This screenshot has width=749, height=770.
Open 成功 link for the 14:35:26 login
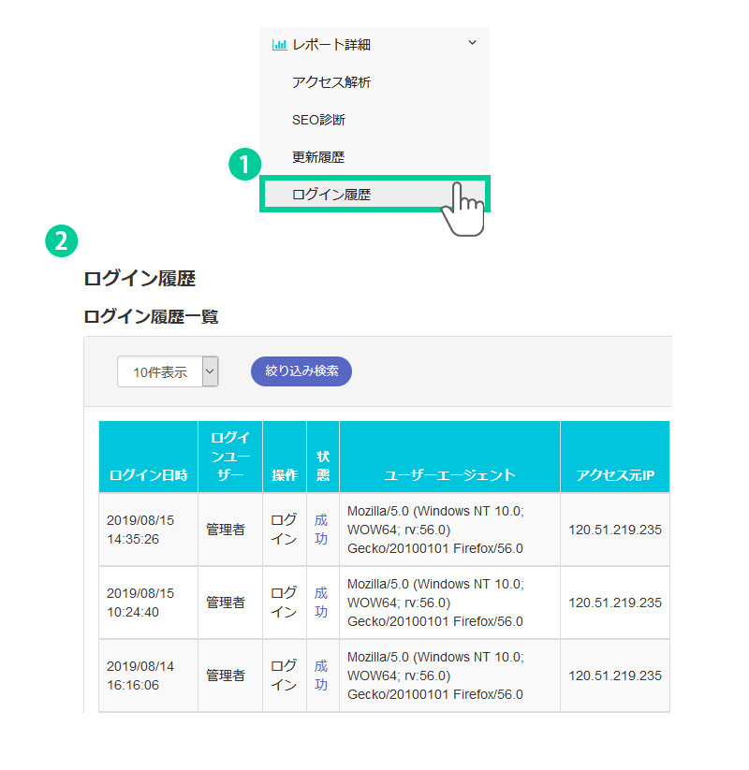(321, 529)
